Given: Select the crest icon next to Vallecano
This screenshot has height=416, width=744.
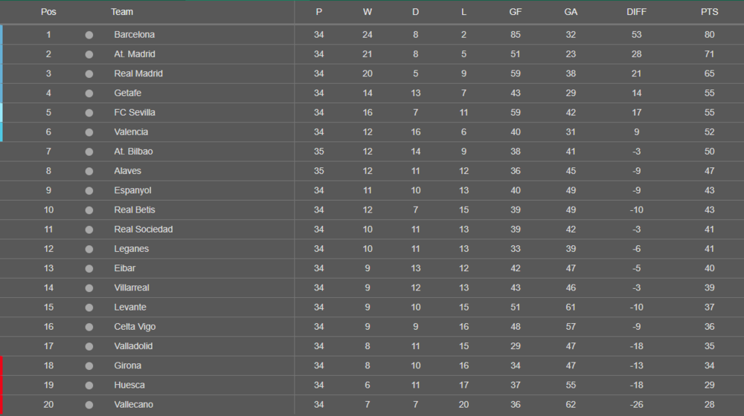Looking at the screenshot, I should click(89, 404).
